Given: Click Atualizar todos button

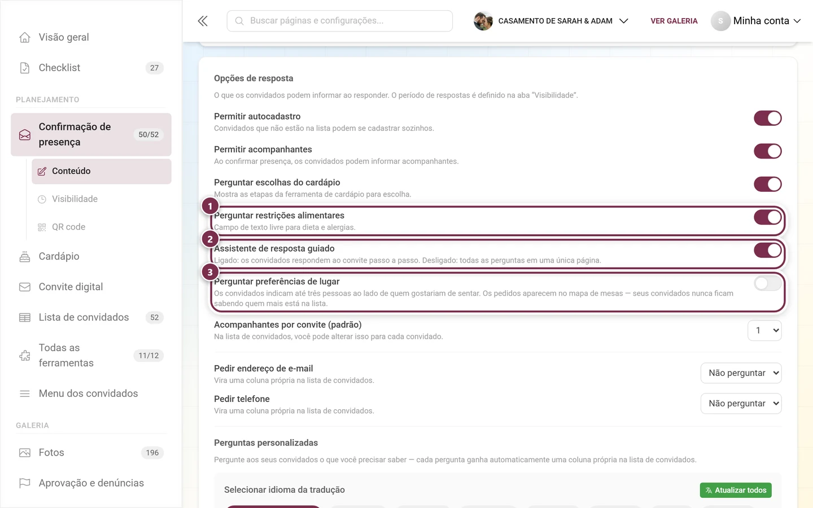Looking at the screenshot, I should (x=736, y=491).
